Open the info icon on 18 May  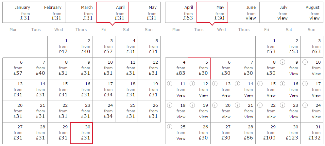click(170, 105)
